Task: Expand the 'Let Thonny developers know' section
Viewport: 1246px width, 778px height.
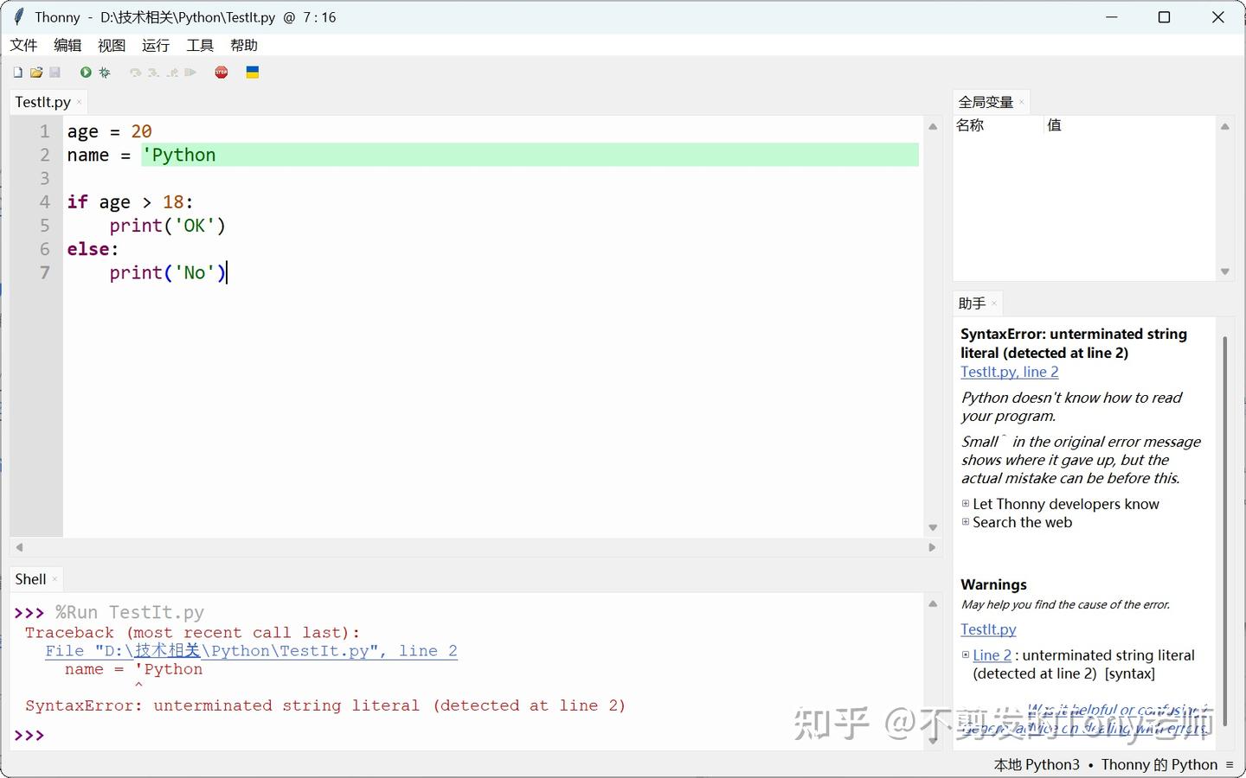Action: point(966,503)
